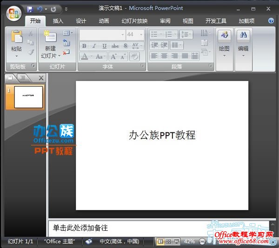Click the Decrease font size icon

point(123,57)
